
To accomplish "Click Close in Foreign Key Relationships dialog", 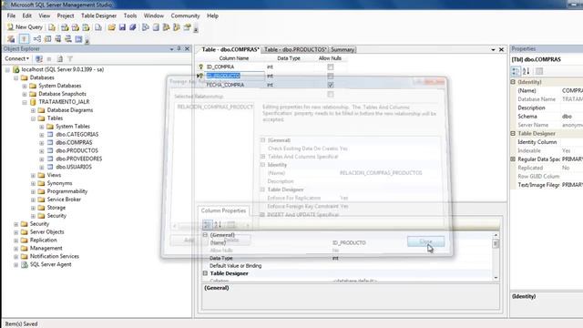I will coord(425,241).
